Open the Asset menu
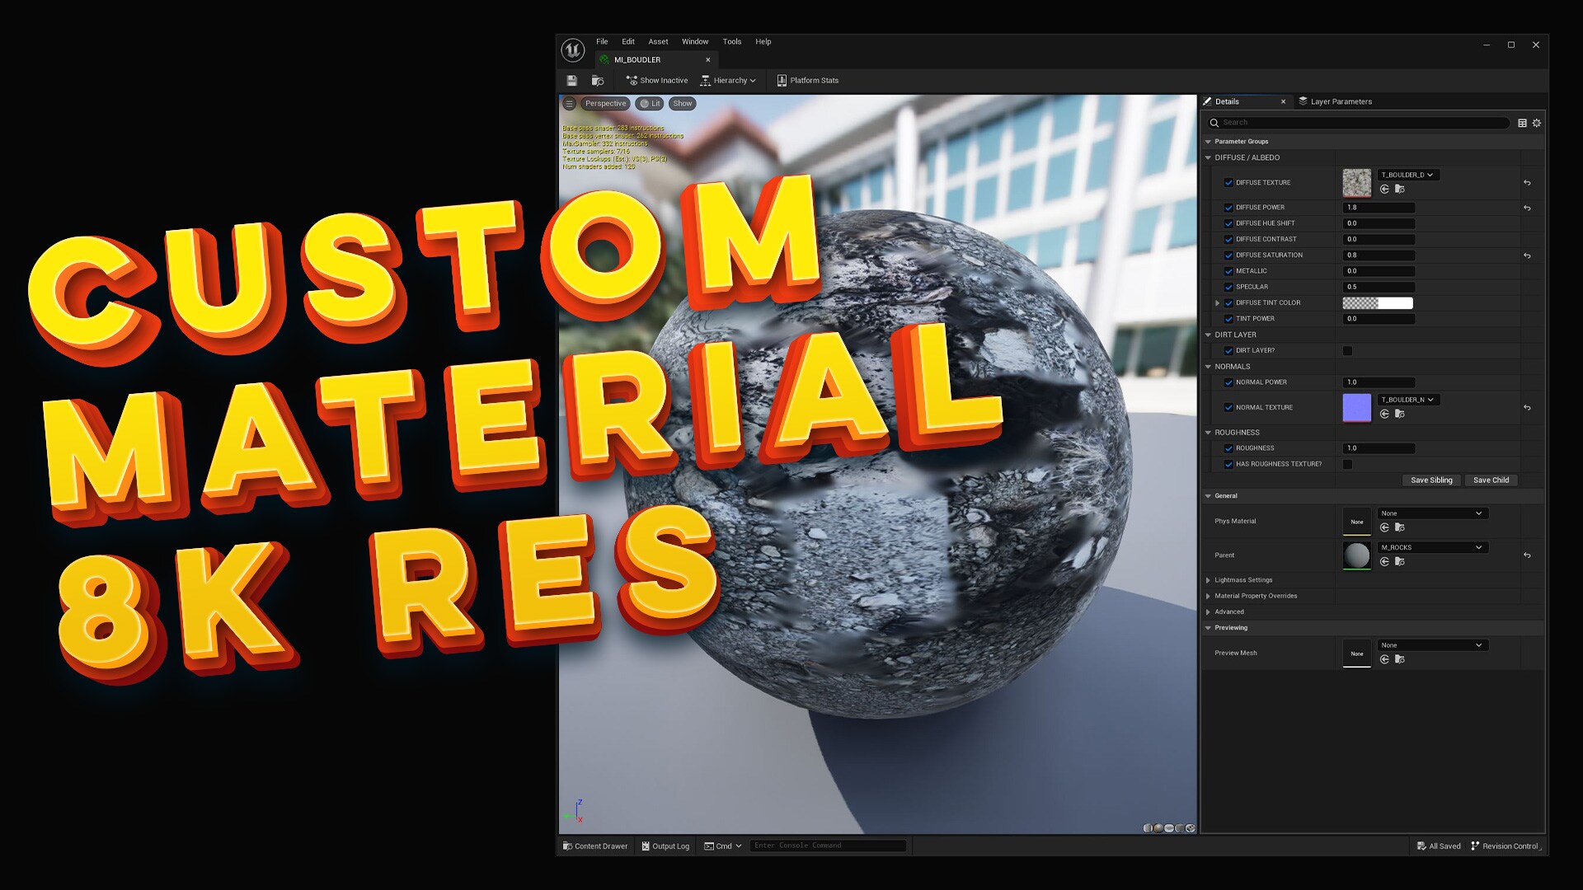The image size is (1583, 890). coord(657,42)
